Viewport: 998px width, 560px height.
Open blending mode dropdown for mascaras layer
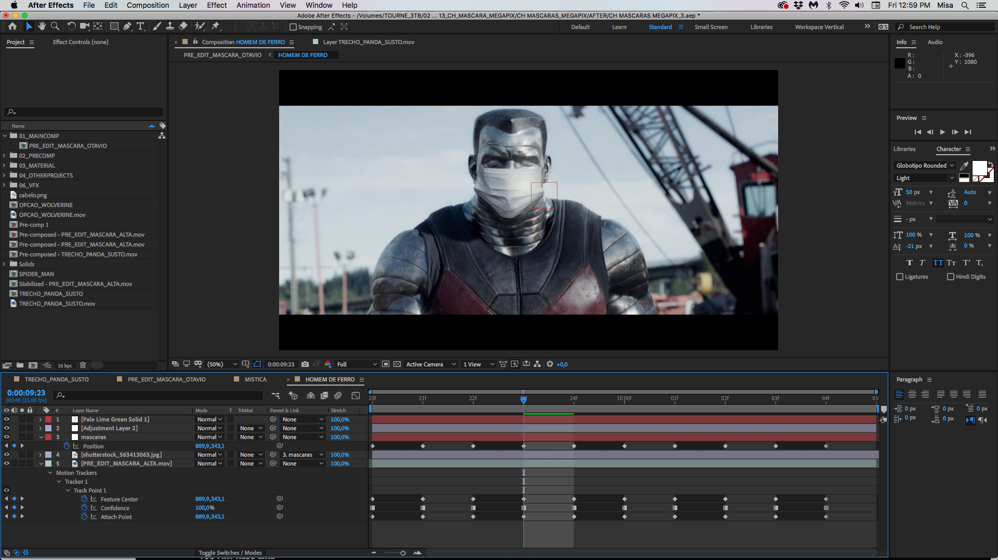pos(209,437)
